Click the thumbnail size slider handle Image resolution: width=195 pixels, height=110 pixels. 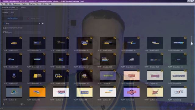3,104
